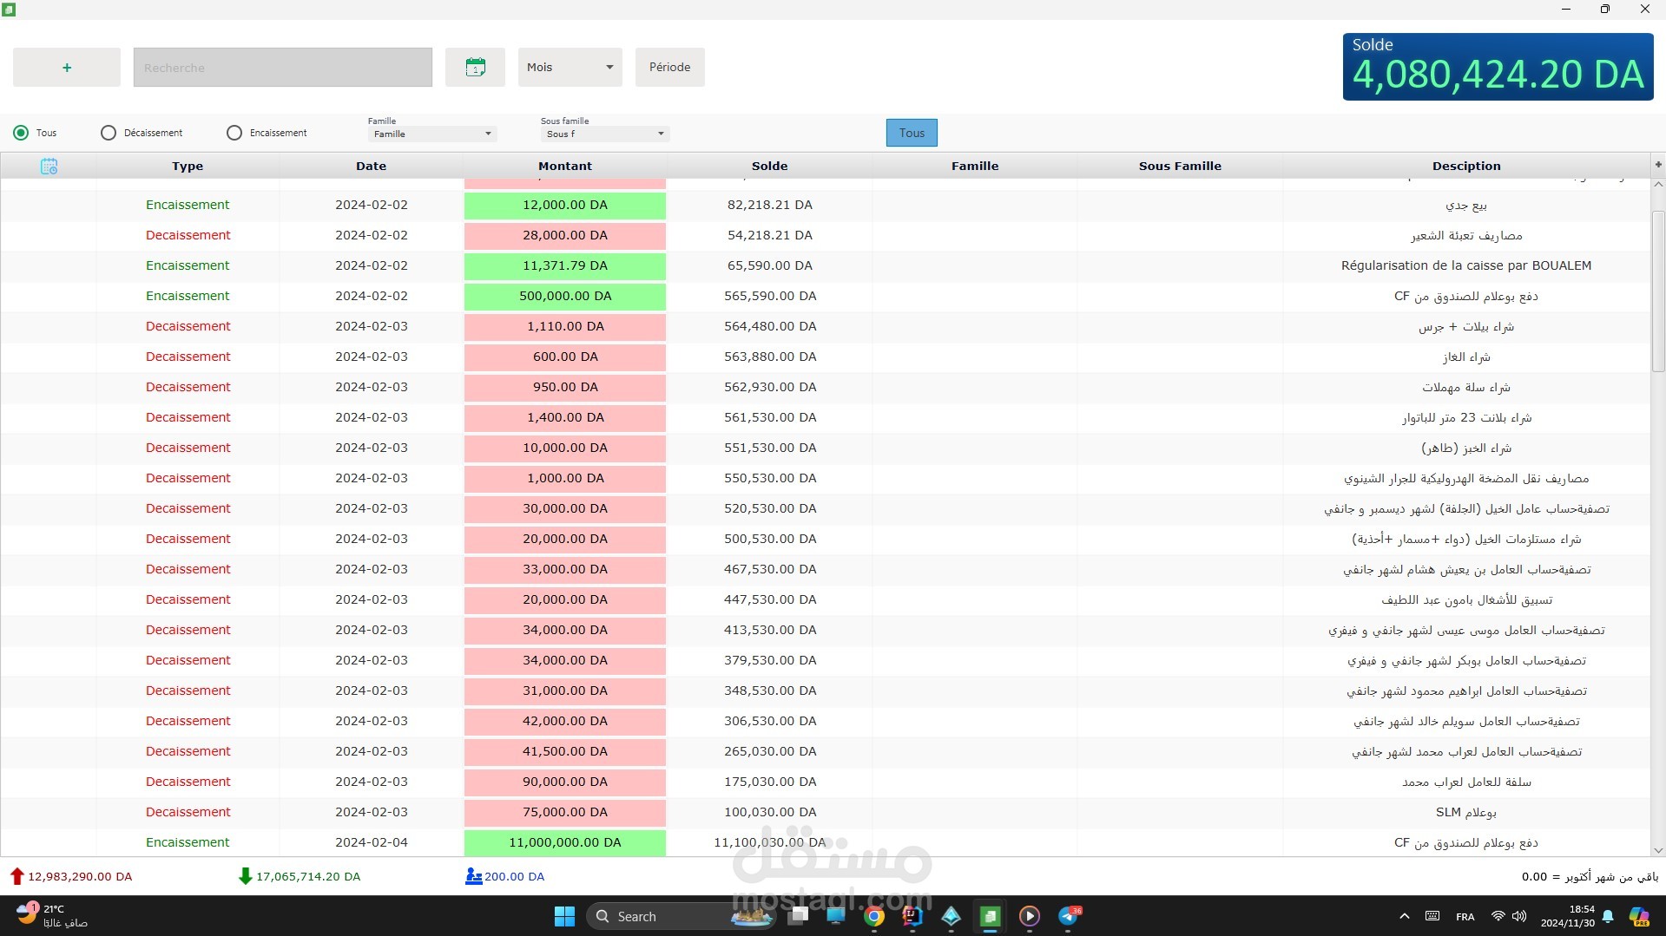Click the table's vertical scrollbar thumb
The height and width of the screenshot is (936, 1666).
(1658, 291)
